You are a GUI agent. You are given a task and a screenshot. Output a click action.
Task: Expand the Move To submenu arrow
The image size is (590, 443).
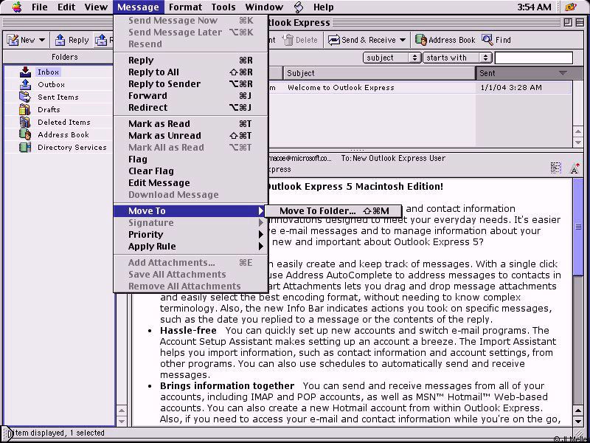(x=261, y=211)
